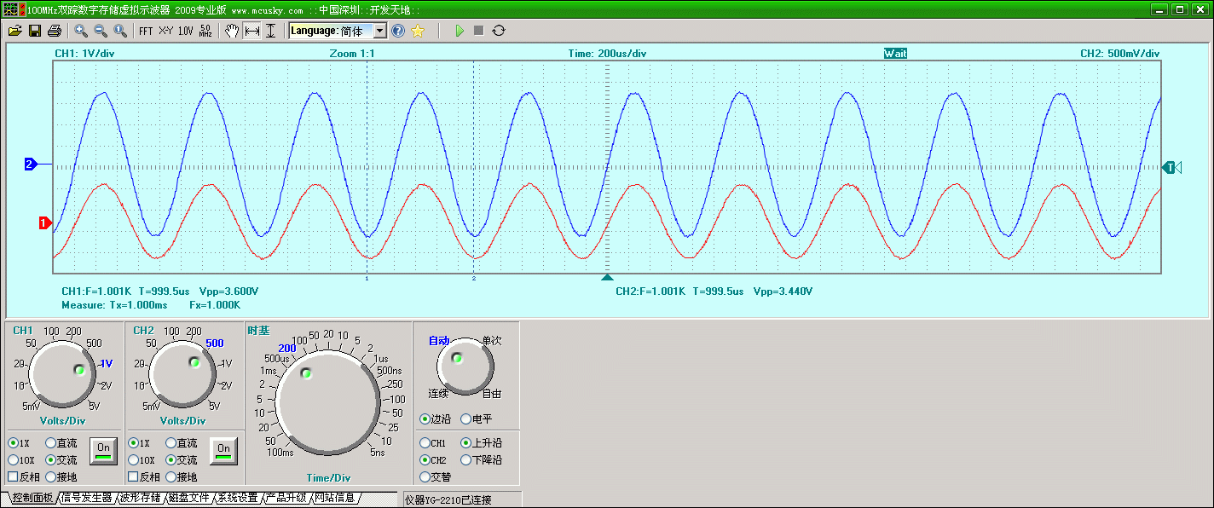Choose 直流 DC coupling for CH1
The image size is (1214, 508).
click(51, 443)
